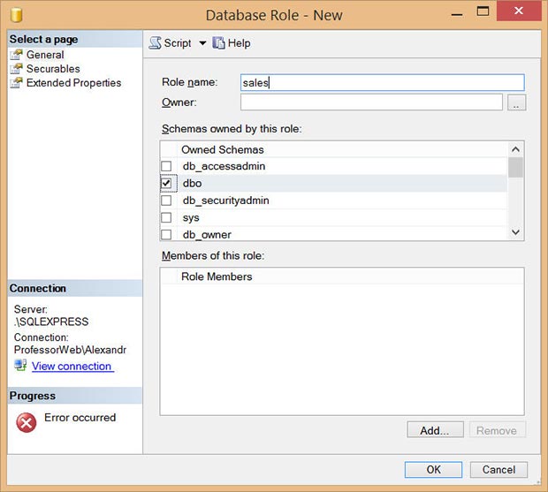Click the Script toolbar icon

coord(156,43)
